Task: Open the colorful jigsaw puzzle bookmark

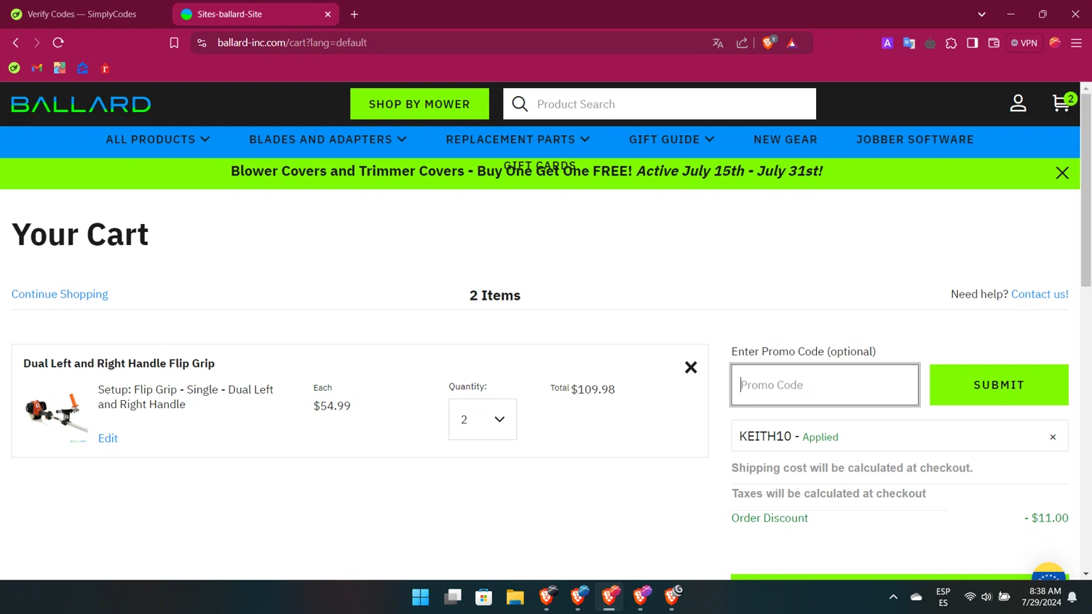Action: point(60,68)
